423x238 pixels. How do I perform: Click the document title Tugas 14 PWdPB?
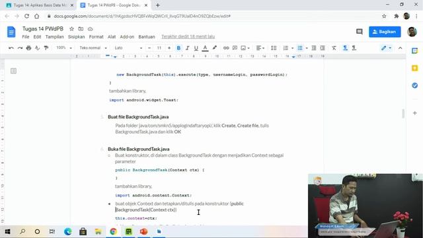[43, 28]
